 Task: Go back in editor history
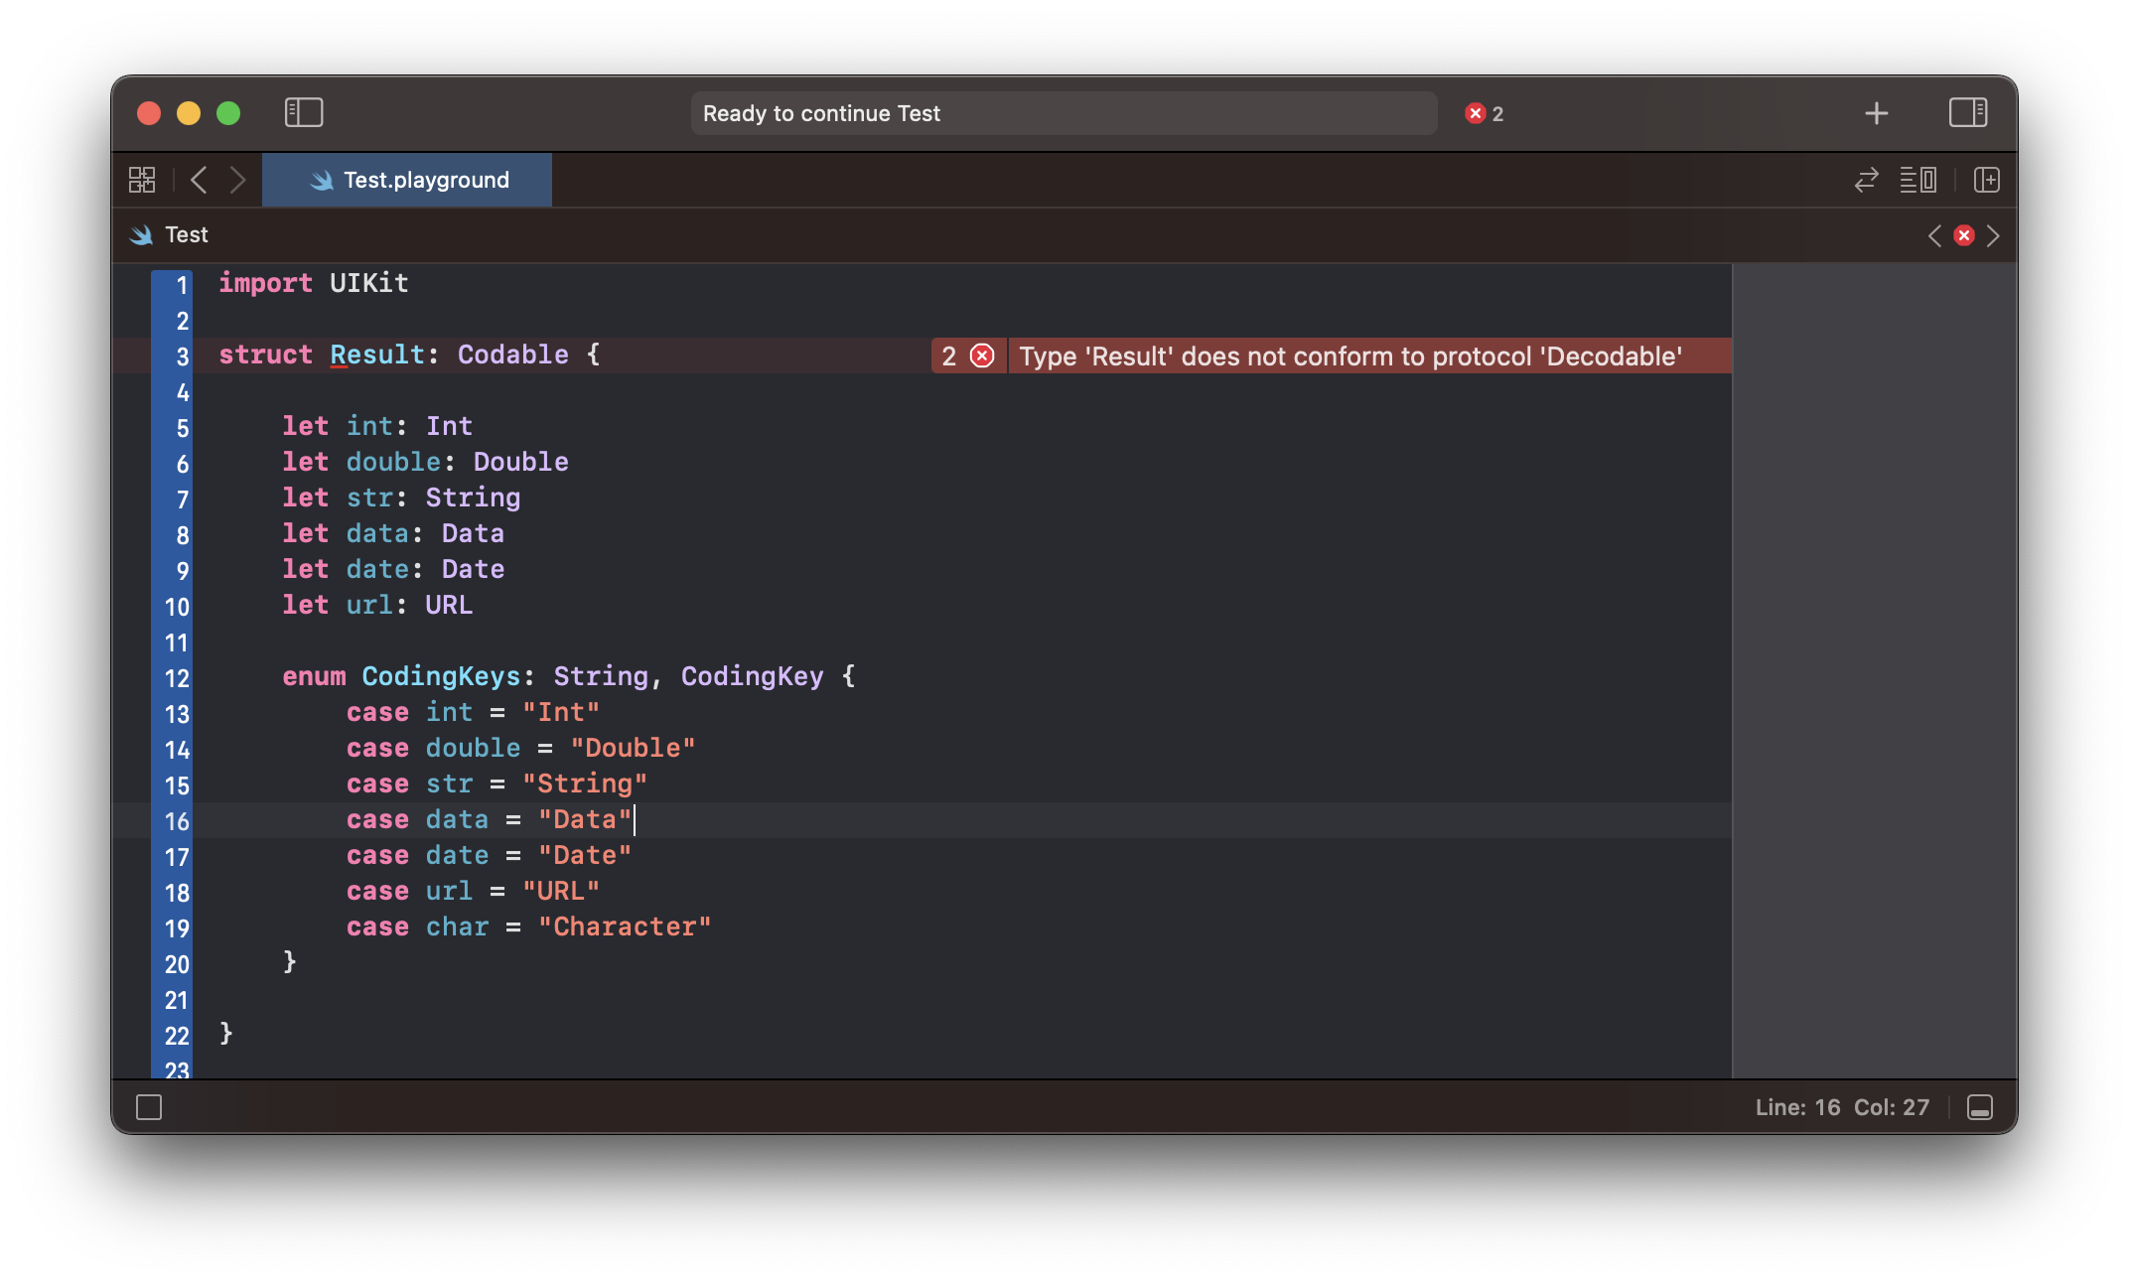click(x=199, y=180)
